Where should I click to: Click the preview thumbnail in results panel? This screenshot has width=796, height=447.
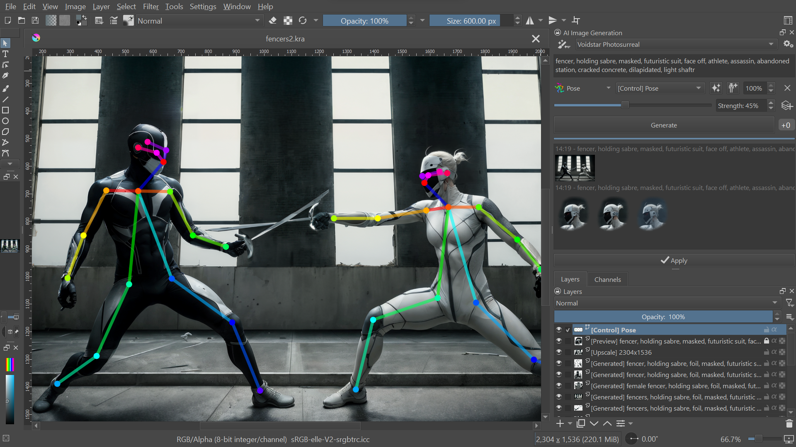click(x=576, y=167)
